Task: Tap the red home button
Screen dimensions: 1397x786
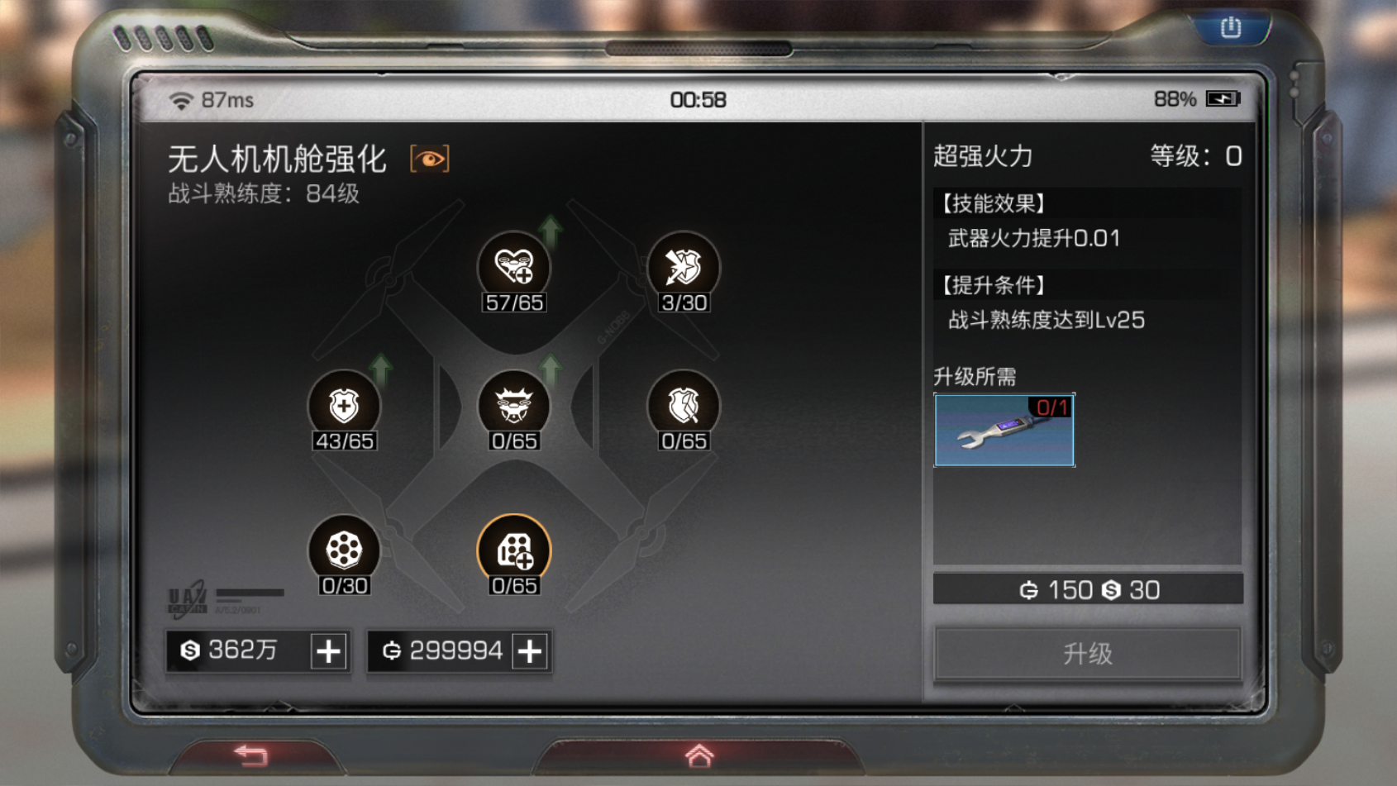Action: click(698, 755)
